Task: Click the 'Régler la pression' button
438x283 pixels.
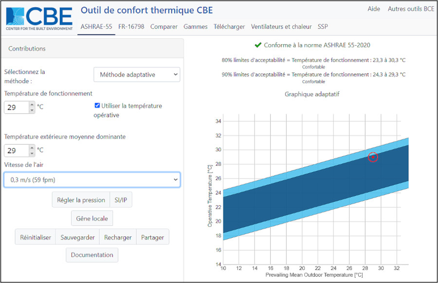Action: (81, 200)
